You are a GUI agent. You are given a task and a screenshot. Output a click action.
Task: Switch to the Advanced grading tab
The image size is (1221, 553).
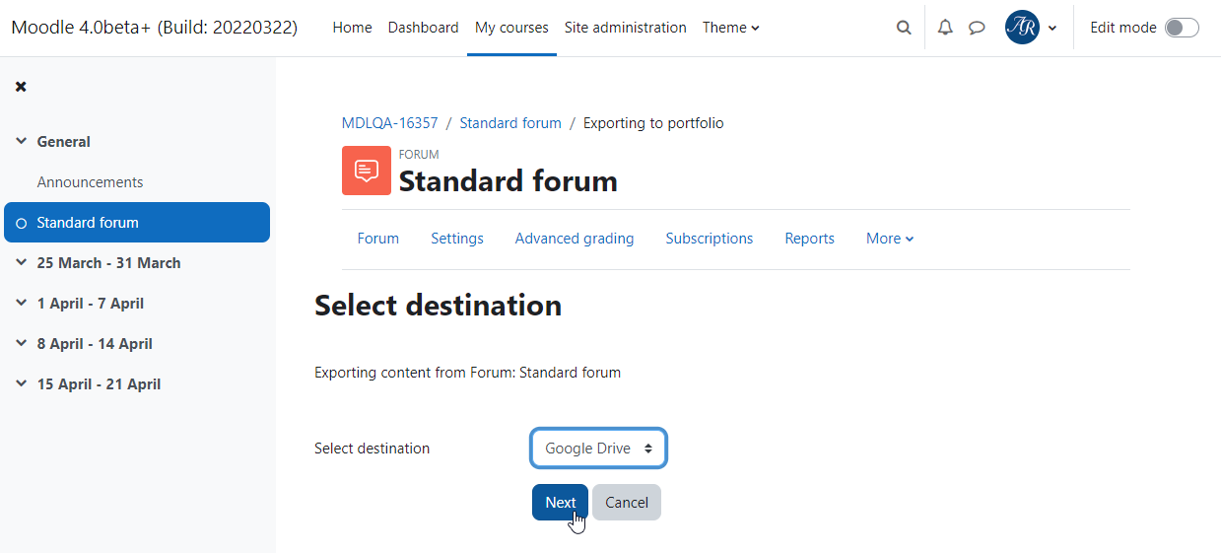[575, 239]
